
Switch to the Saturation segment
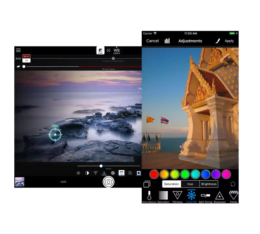coord(172,184)
